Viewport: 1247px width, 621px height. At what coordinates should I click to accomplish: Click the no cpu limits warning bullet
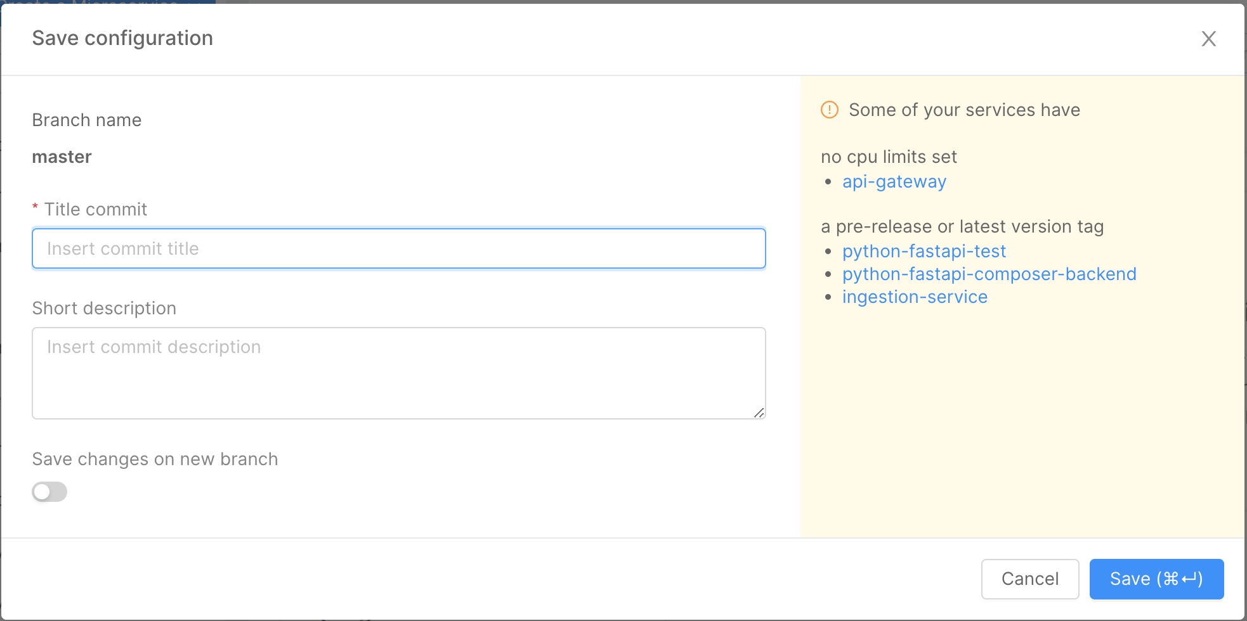tap(889, 157)
